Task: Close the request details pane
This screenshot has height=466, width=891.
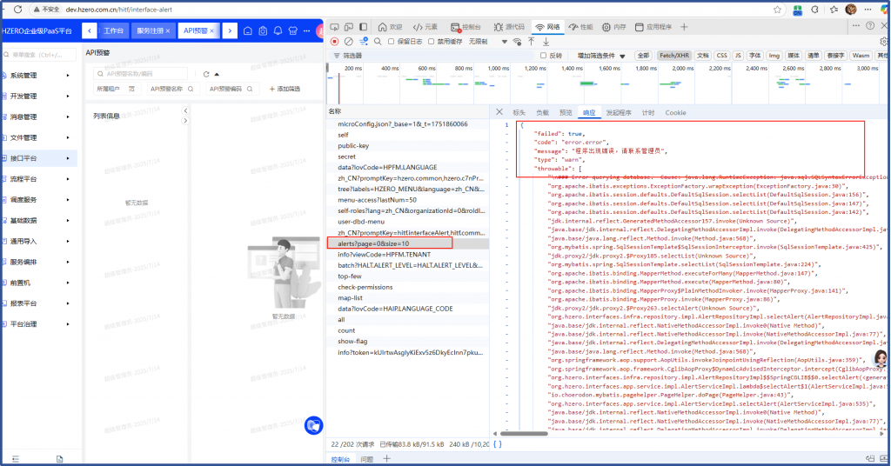Action: (499, 112)
